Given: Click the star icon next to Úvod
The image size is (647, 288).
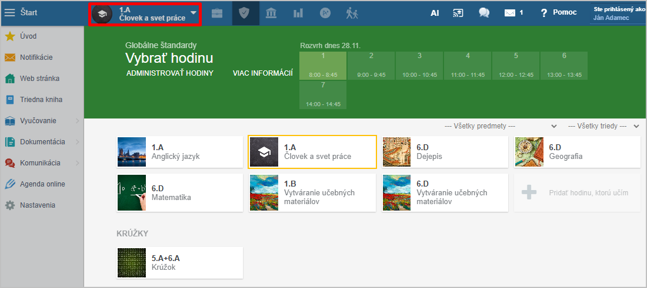Looking at the screenshot, I should click(10, 36).
